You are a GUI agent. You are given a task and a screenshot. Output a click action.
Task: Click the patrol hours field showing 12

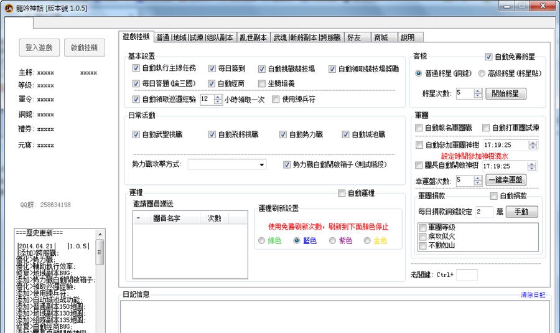coord(207,100)
